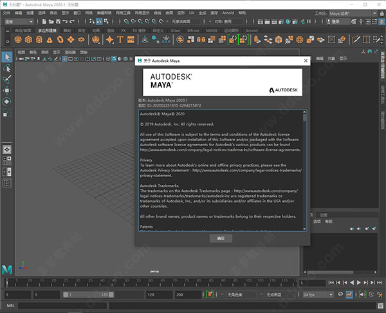Open the symmetry setting dropdown
Viewport: 386px width, 313px height.
229,22
